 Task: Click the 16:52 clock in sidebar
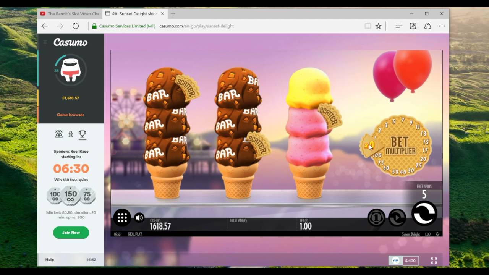coord(91,260)
